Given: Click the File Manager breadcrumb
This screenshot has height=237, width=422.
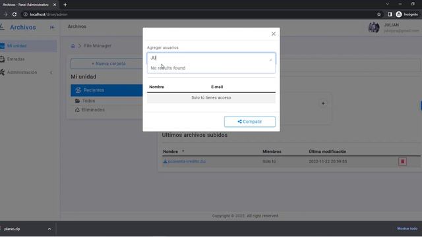Looking at the screenshot, I should [98, 46].
